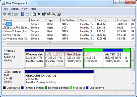This screenshot has height=97, width=137.
Task: Click the drive icon beside Windows Vista (D:)
Action: 4,38
